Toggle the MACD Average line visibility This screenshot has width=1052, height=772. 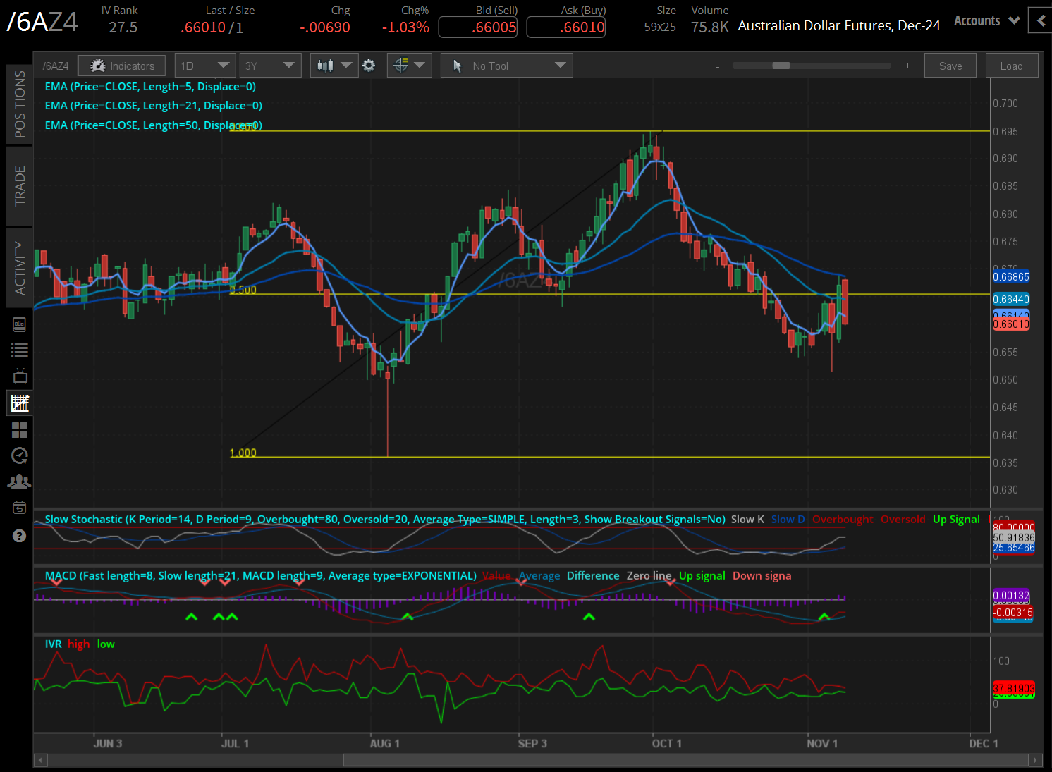click(539, 575)
